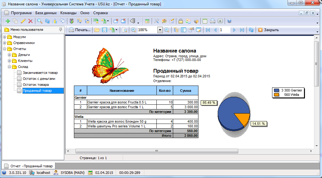
Task: Click the orange Wella pie slice
Action: point(244,119)
